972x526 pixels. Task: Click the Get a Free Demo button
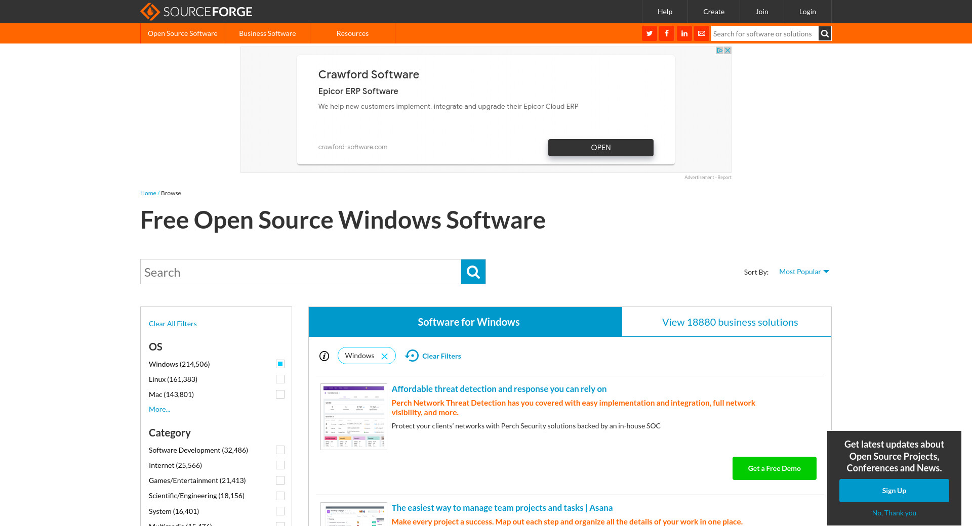click(x=774, y=468)
